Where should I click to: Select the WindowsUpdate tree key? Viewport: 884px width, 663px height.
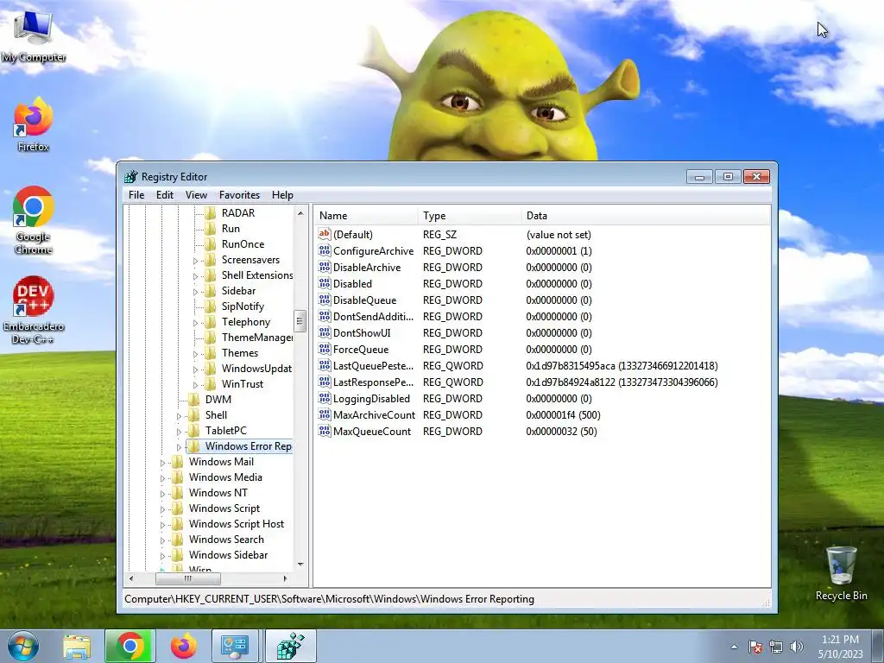coord(256,369)
